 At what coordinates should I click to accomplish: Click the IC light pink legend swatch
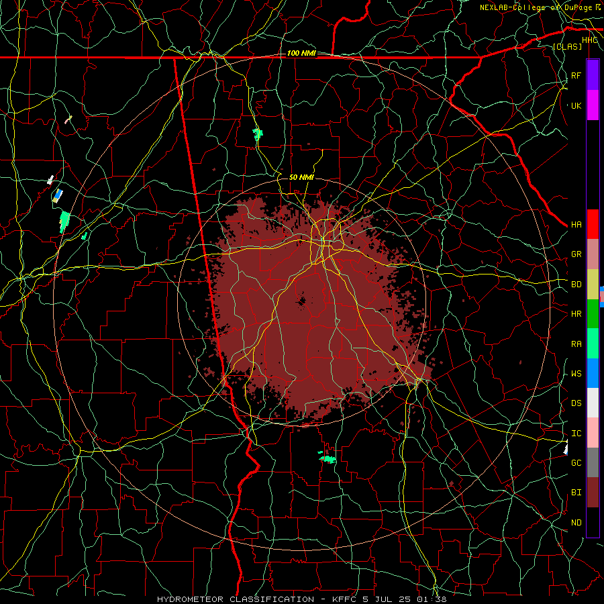593,433
